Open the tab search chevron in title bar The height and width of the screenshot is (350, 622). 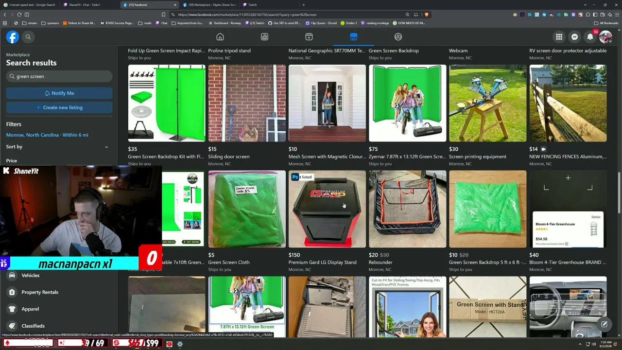click(585, 5)
